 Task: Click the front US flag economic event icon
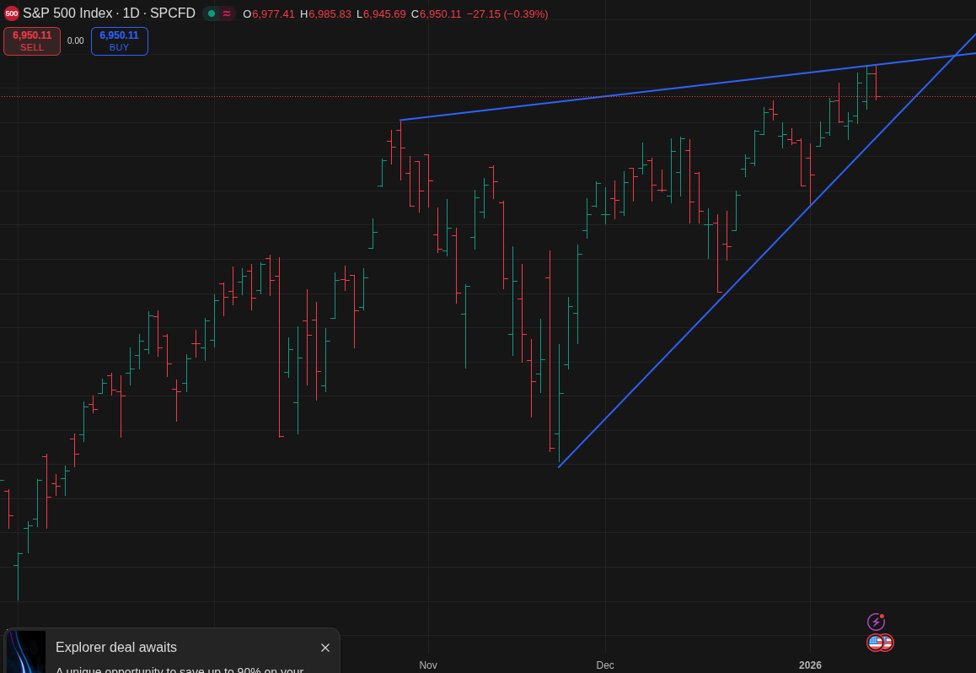pyautogui.click(x=875, y=643)
